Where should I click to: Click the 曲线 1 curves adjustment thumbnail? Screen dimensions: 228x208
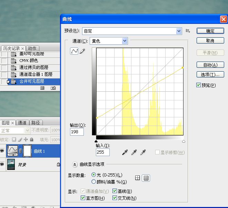[13, 151]
